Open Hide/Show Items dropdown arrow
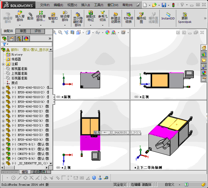 [x=103, y=33]
